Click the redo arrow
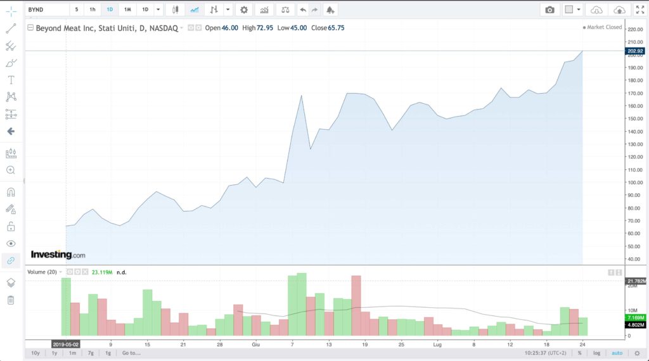The height and width of the screenshot is (361, 649). tap(314, 9)
